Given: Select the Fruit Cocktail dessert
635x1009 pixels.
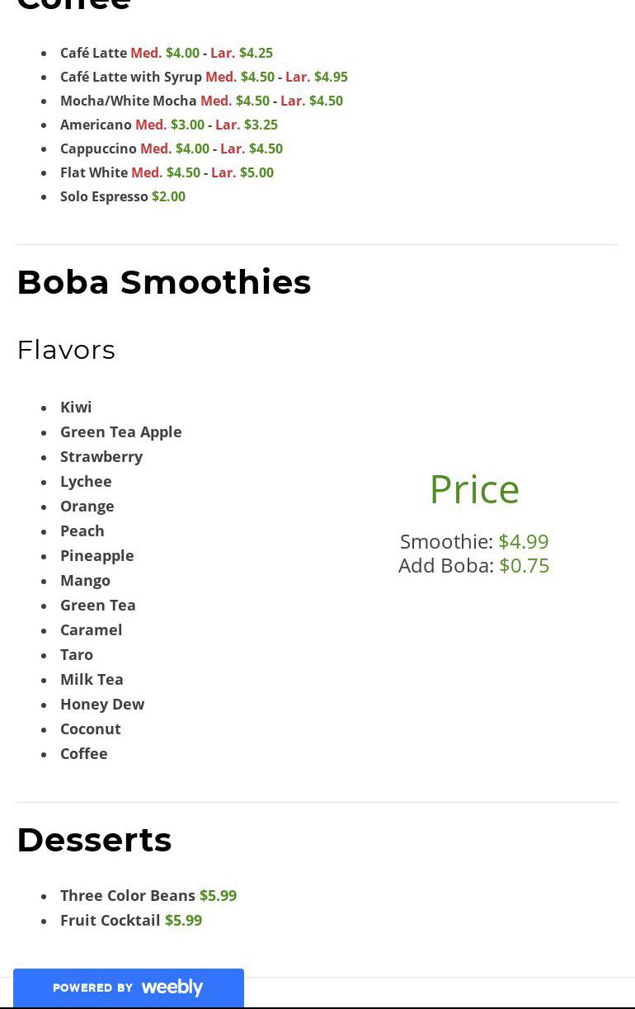Looking at the screenshot, I should (x=111, y=920).
